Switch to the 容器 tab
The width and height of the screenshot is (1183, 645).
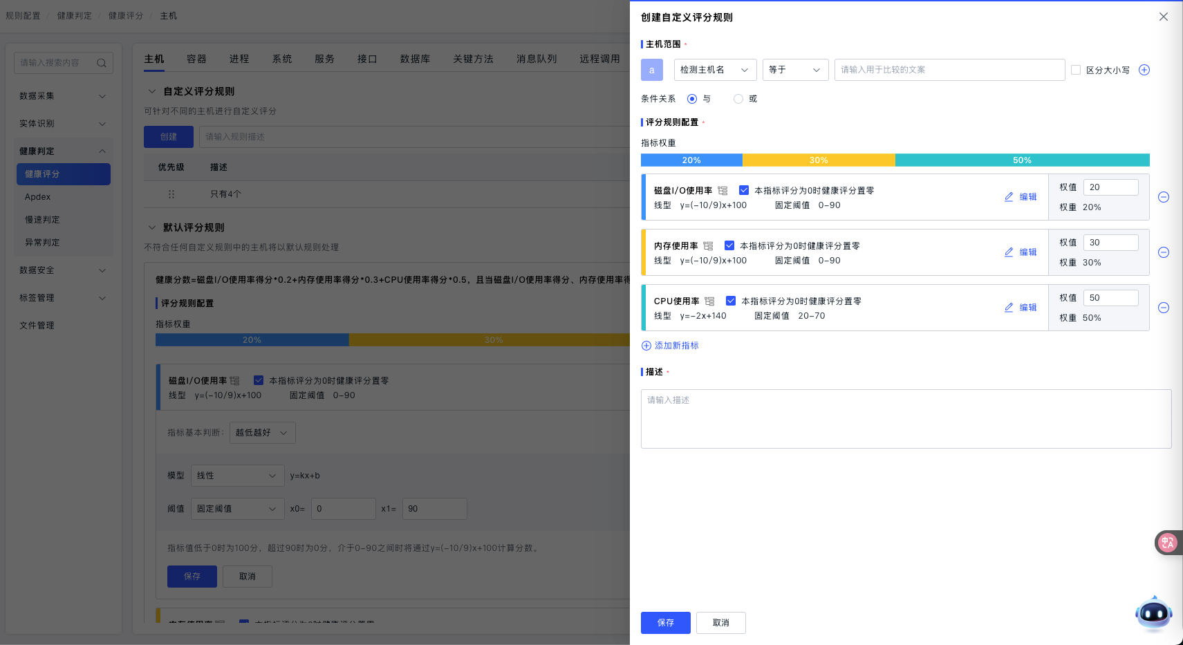click(x=196, y=59)
